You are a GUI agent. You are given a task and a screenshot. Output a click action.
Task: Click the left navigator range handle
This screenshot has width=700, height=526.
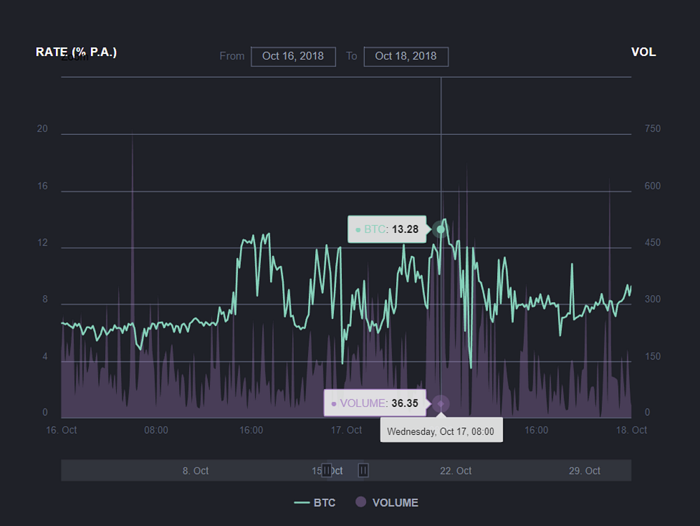pyautogui.click(x=326, y=471)
